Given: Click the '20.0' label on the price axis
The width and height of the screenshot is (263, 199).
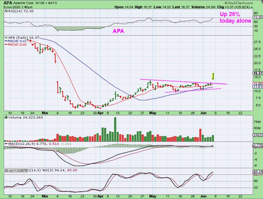Looking at the screenshot, I should coord(257,63).
